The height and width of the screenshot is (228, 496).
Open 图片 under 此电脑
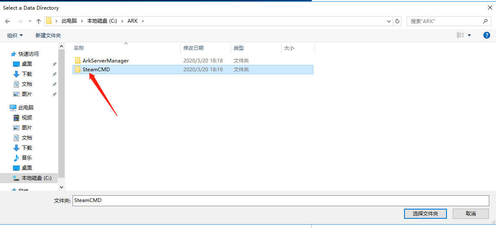(27, 128)
